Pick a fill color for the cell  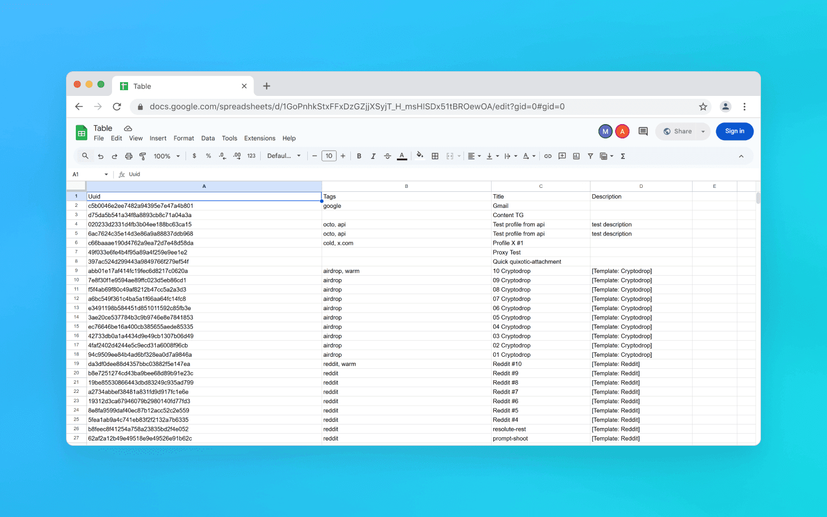coord(419,156)
